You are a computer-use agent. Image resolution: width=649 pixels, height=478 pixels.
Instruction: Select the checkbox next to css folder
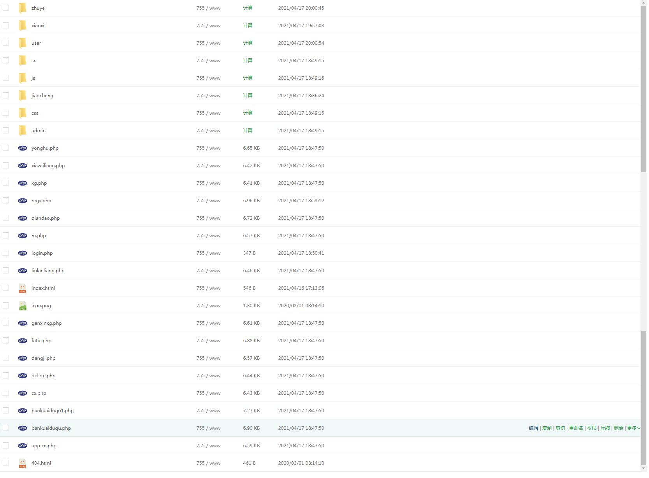click(x=6, y=113)
